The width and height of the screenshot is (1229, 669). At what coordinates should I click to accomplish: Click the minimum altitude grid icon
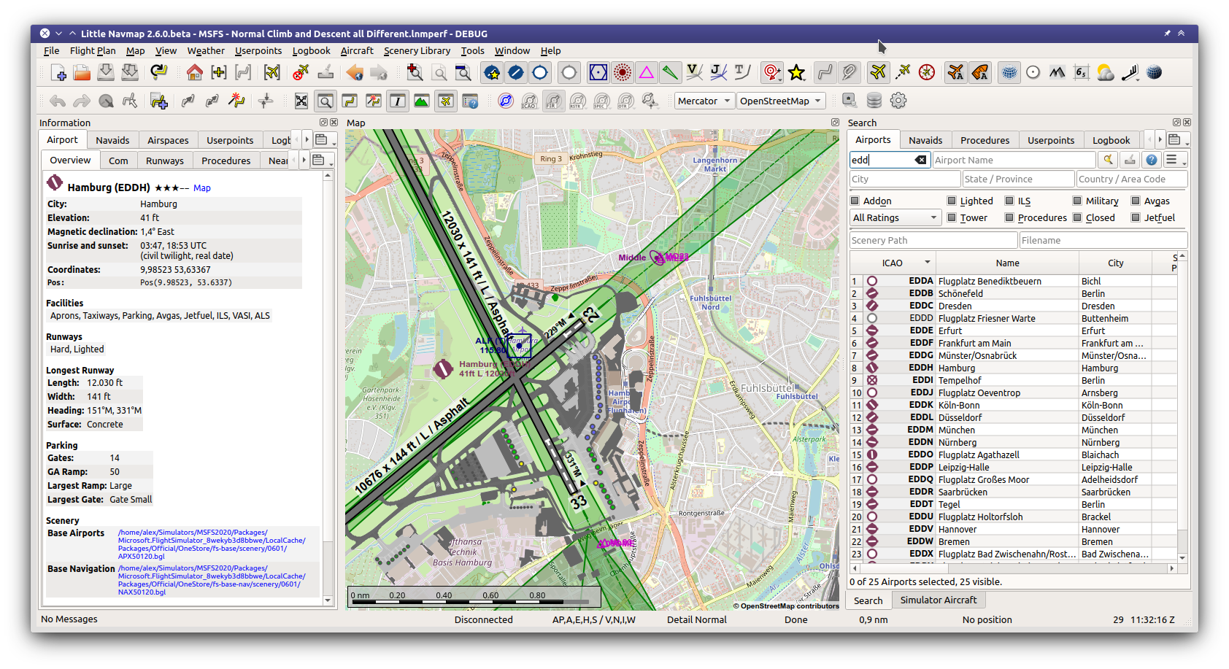pyautogui.click(x=1082, y=72)
